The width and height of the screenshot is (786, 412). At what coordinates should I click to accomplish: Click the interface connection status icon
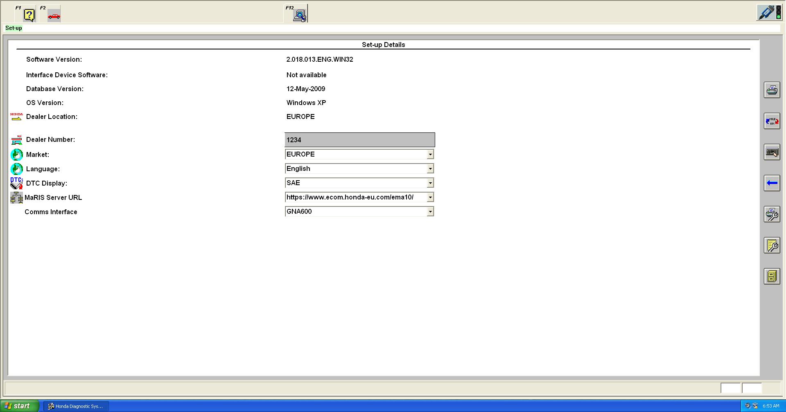pos(769,12)
